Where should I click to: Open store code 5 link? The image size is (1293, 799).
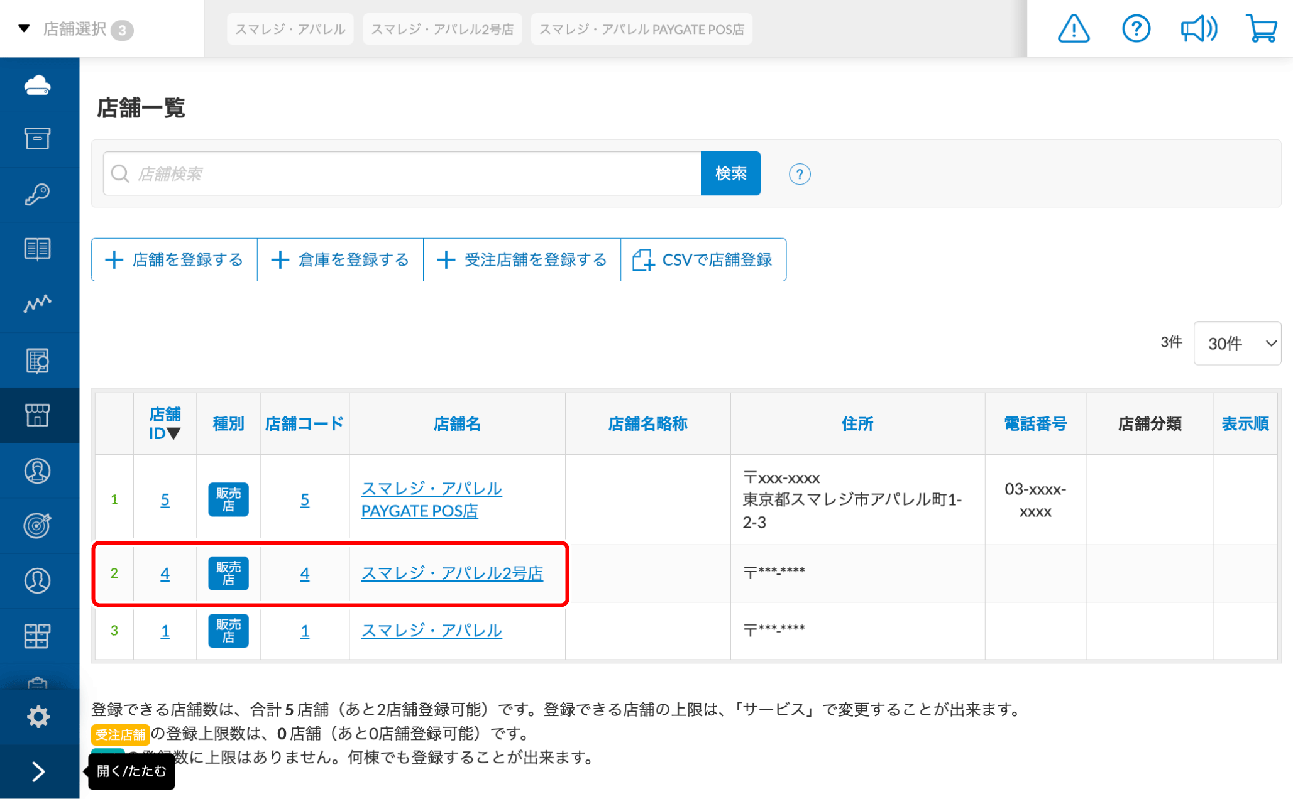coord(305,499)
